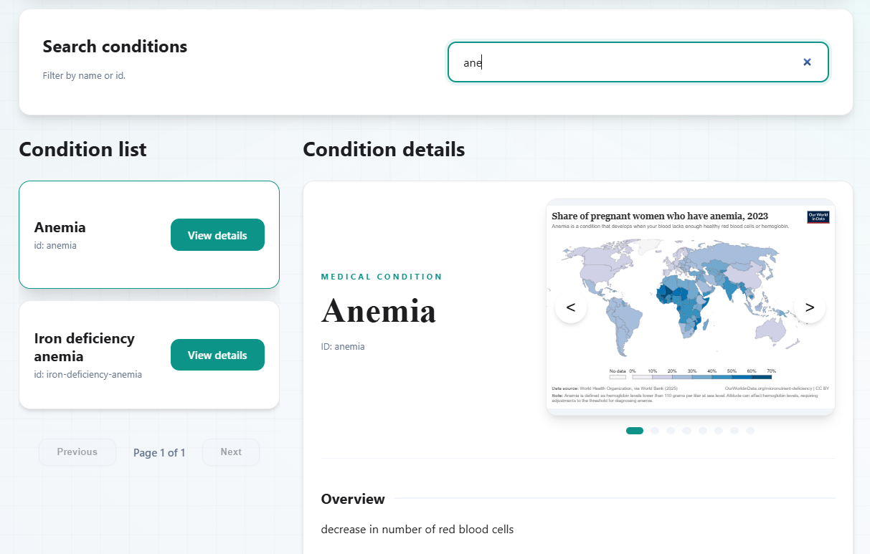Select the last carousel indicator dot
This screenshot has width=870, height=554.
click(750, 430)
